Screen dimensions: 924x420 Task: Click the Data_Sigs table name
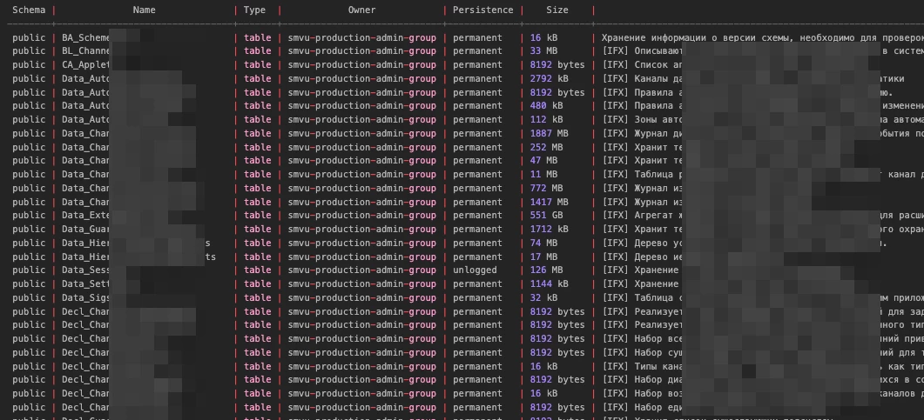pos(85,298)
